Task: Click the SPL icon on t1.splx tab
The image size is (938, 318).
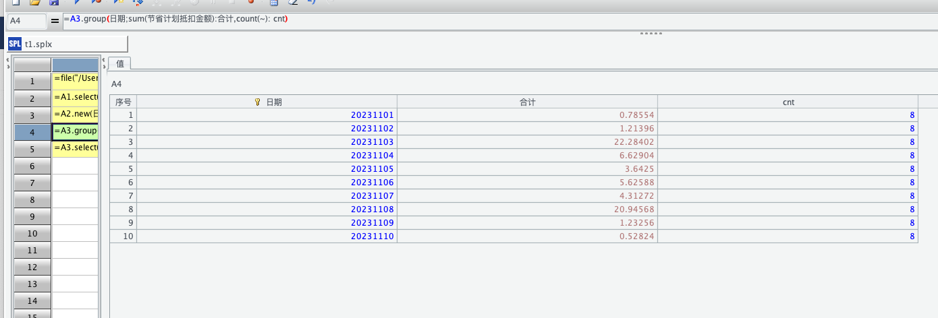Action: coord(14,44)
